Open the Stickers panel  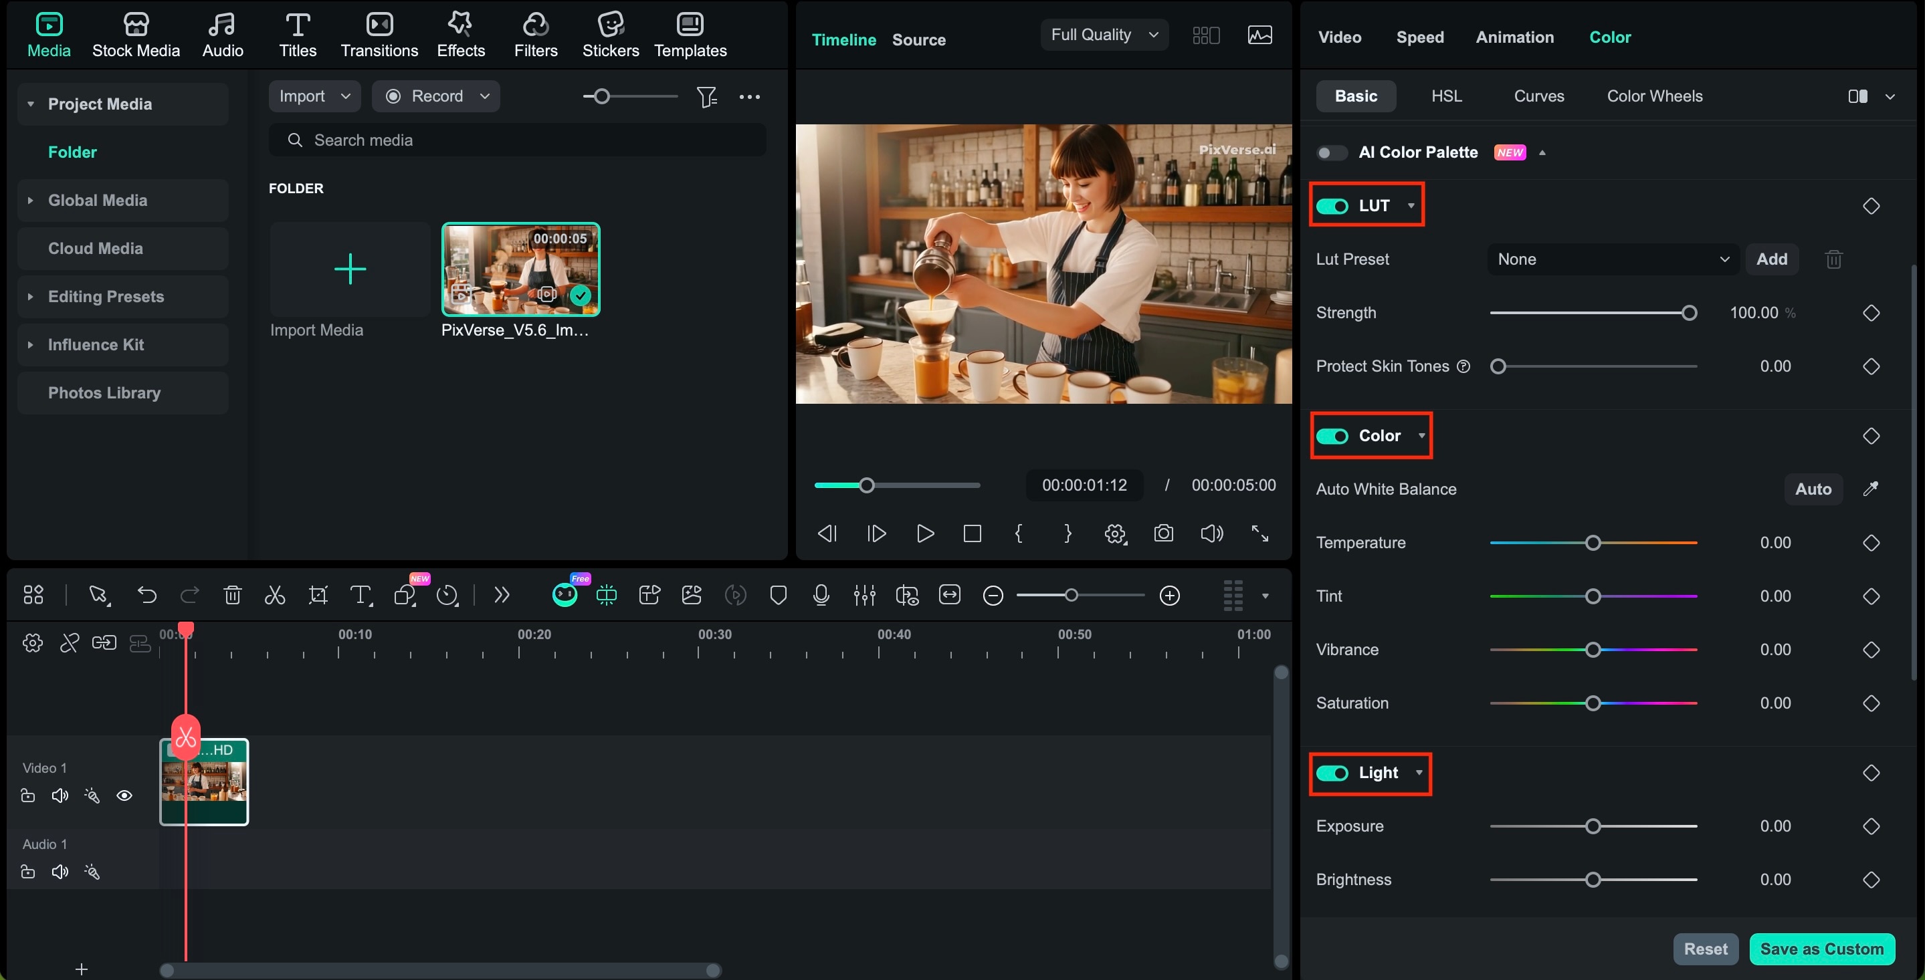[x=610, y=33]
